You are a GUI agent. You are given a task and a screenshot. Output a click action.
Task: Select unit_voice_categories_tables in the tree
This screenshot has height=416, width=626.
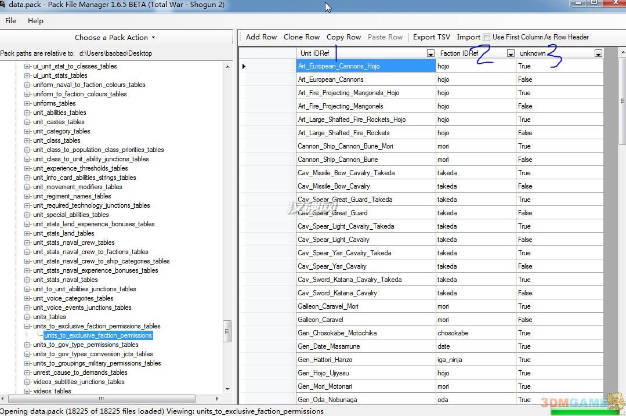pos(73,298)
